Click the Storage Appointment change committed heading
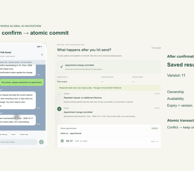The height and width of the screenshot is (171, 194). [x=78, y=112]
